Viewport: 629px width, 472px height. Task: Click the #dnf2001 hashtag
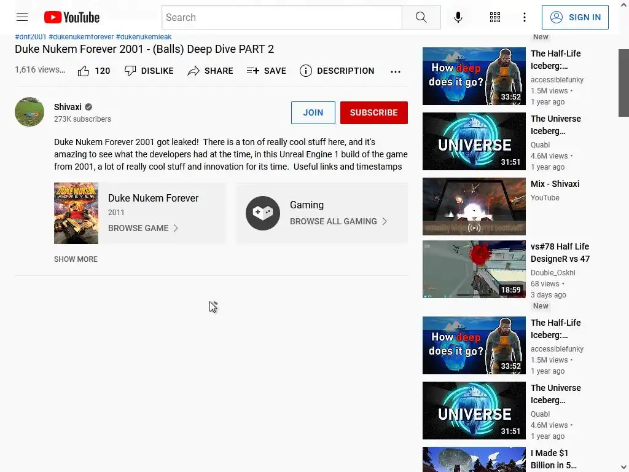[31, 37]
